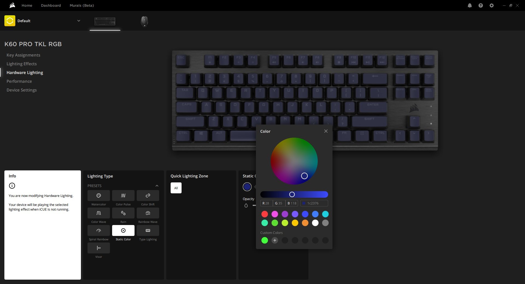The height and width of the screenshot is (284, 525).
Task: Pick the cyan preset color
Action: 325,214
